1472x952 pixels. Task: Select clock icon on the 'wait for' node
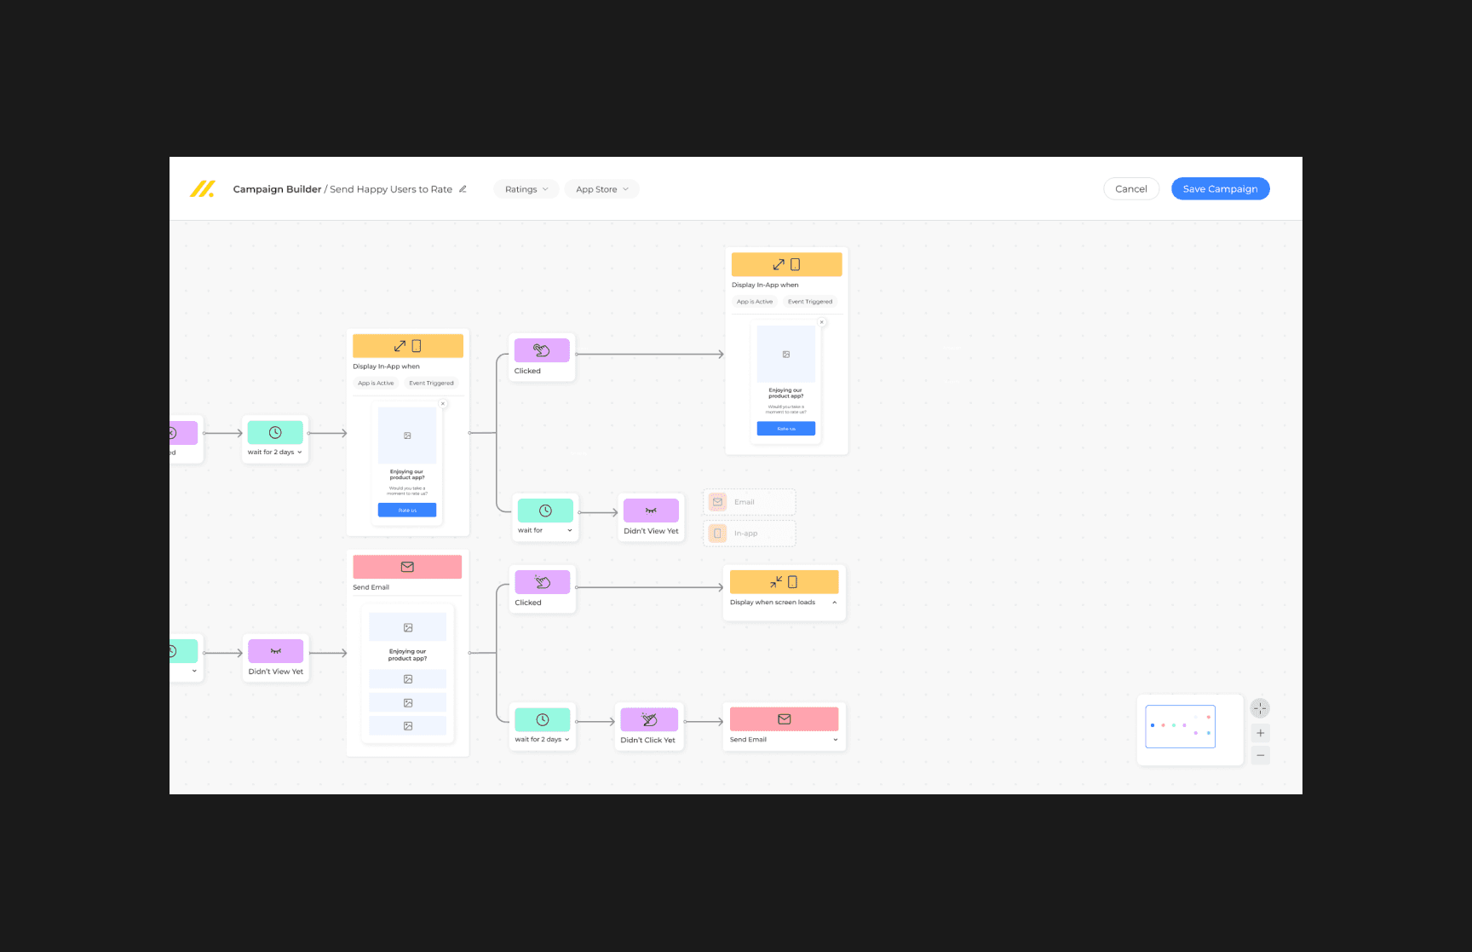(545, 511)
